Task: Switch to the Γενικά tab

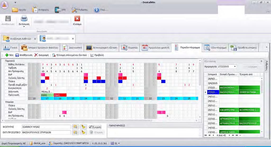Action: coord(10,48)
